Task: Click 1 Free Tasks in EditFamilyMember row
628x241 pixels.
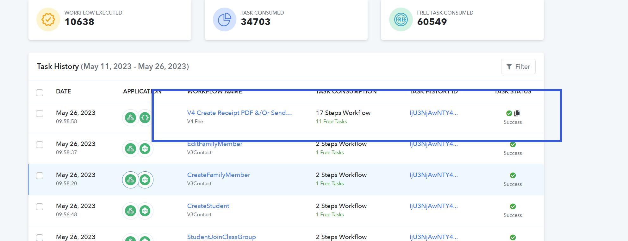Action: click(x=330, y=152)
